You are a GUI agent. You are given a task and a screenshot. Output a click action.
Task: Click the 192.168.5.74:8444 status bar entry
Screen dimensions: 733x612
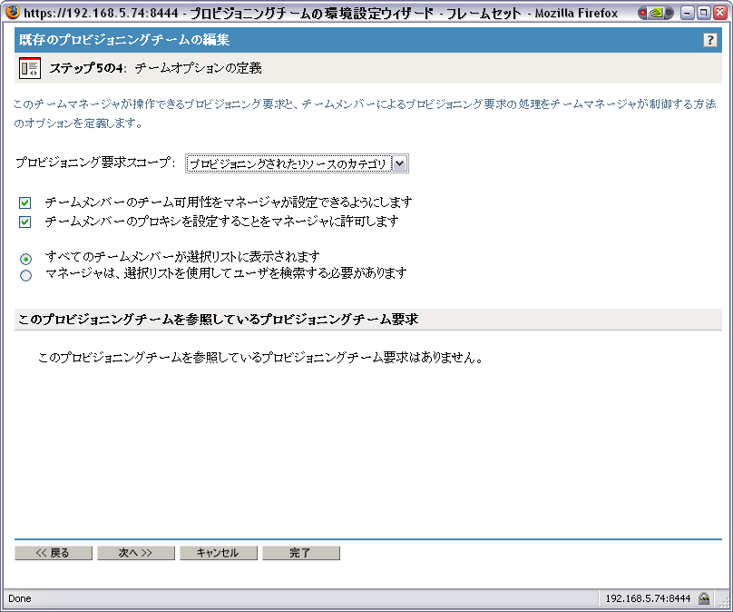(x=648, y=598)
